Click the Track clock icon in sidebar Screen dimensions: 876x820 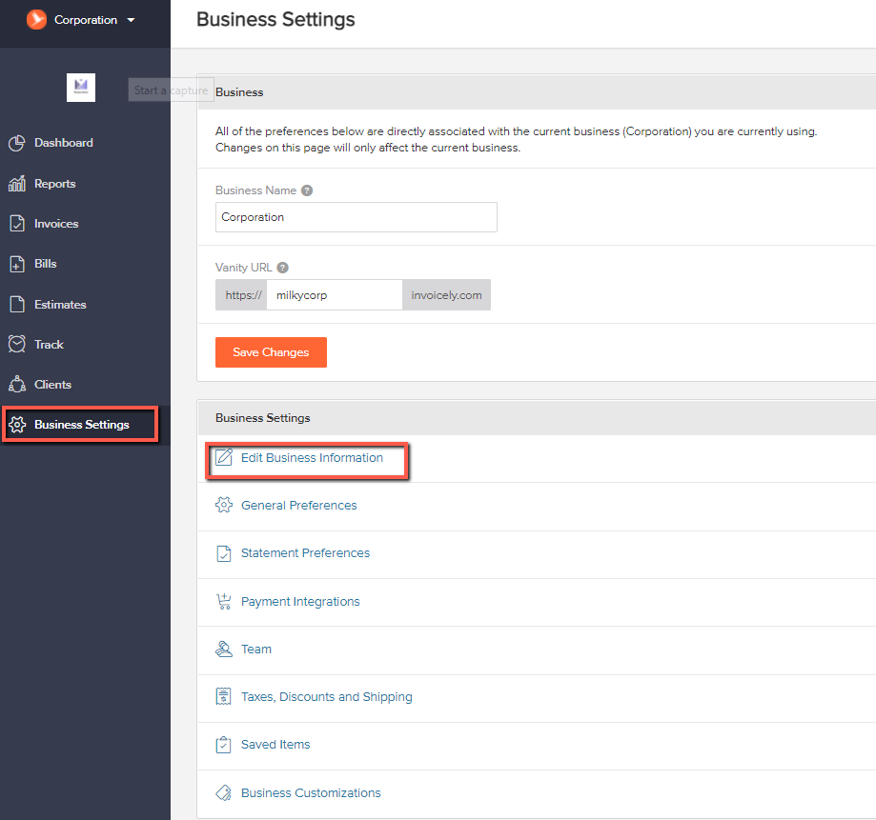(17, 344)
